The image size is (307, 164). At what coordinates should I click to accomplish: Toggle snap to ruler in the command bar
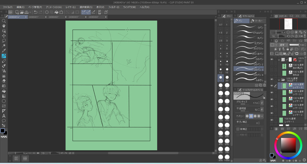tap(84, 12)
